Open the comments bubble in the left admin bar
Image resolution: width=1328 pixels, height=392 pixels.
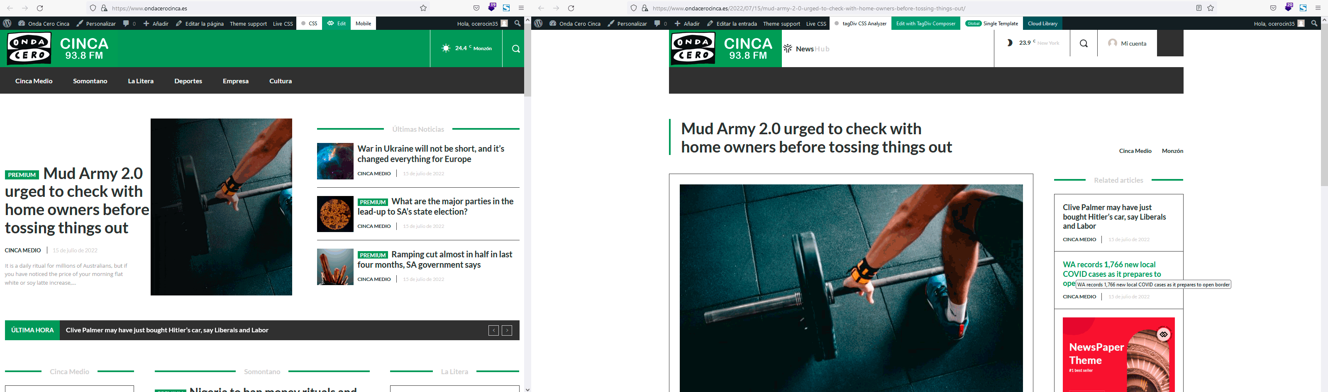(x=129, y=24)
